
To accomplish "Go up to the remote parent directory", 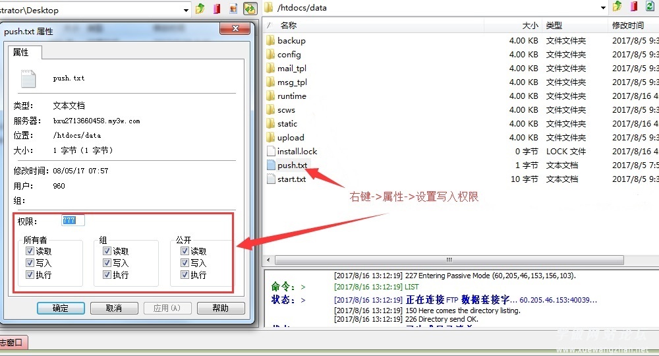I will 617,7.
